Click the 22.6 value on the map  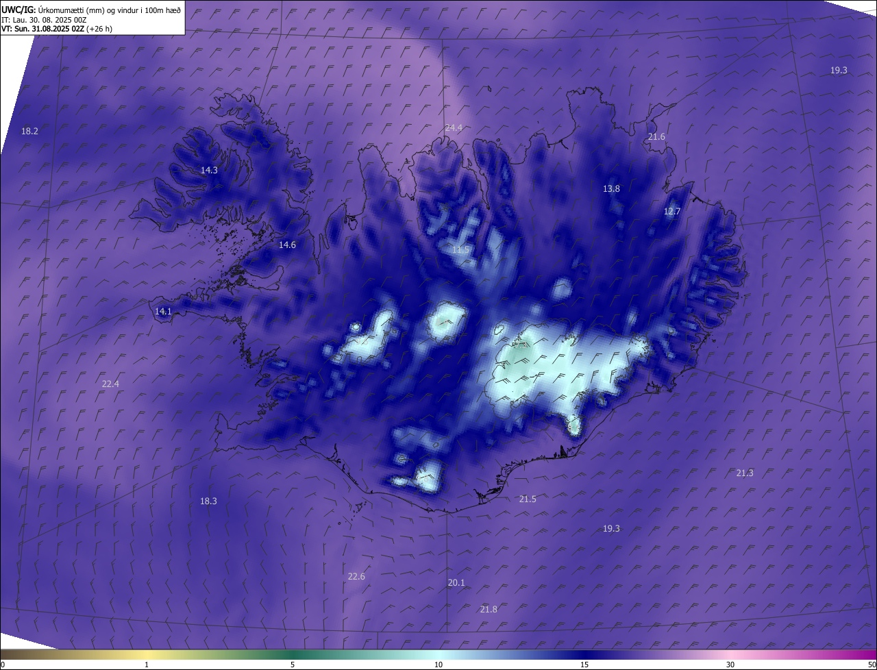tap(356, 576)
